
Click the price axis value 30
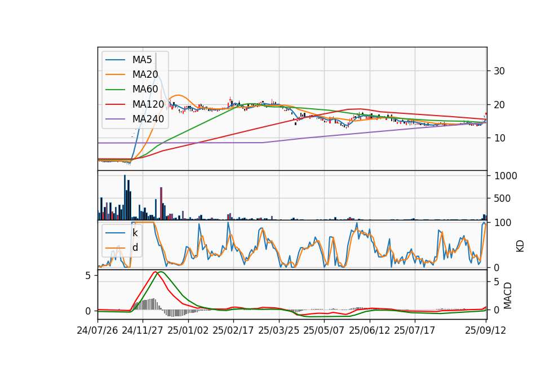[499, 71]
